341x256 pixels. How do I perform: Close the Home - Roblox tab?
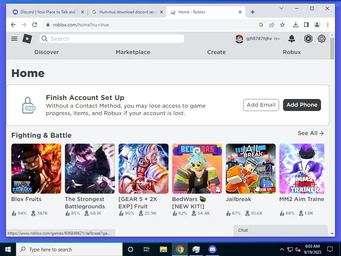click(240, 12)
